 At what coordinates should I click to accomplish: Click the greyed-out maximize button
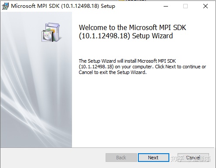point(185,6)
